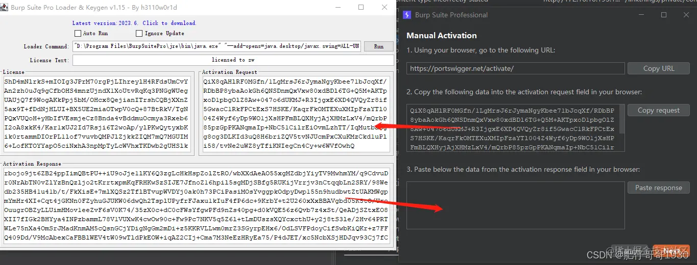
Task: Maximize the Burp Suite Professional window
Action: (664, 15)
